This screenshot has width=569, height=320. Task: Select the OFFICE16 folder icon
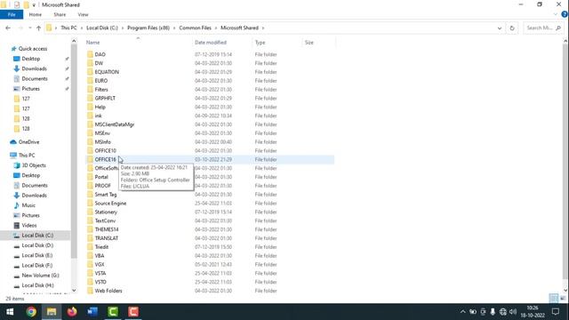[90, 159]
